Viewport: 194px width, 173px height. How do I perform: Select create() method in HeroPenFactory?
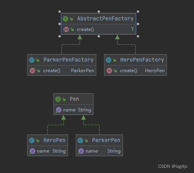click(x=129, y=71)
